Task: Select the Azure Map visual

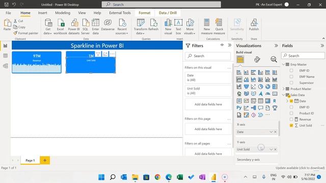Action: click(260, 94)
